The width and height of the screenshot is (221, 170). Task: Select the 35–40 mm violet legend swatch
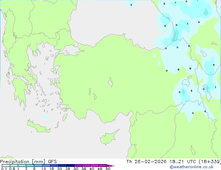click(x=86, y=165)
